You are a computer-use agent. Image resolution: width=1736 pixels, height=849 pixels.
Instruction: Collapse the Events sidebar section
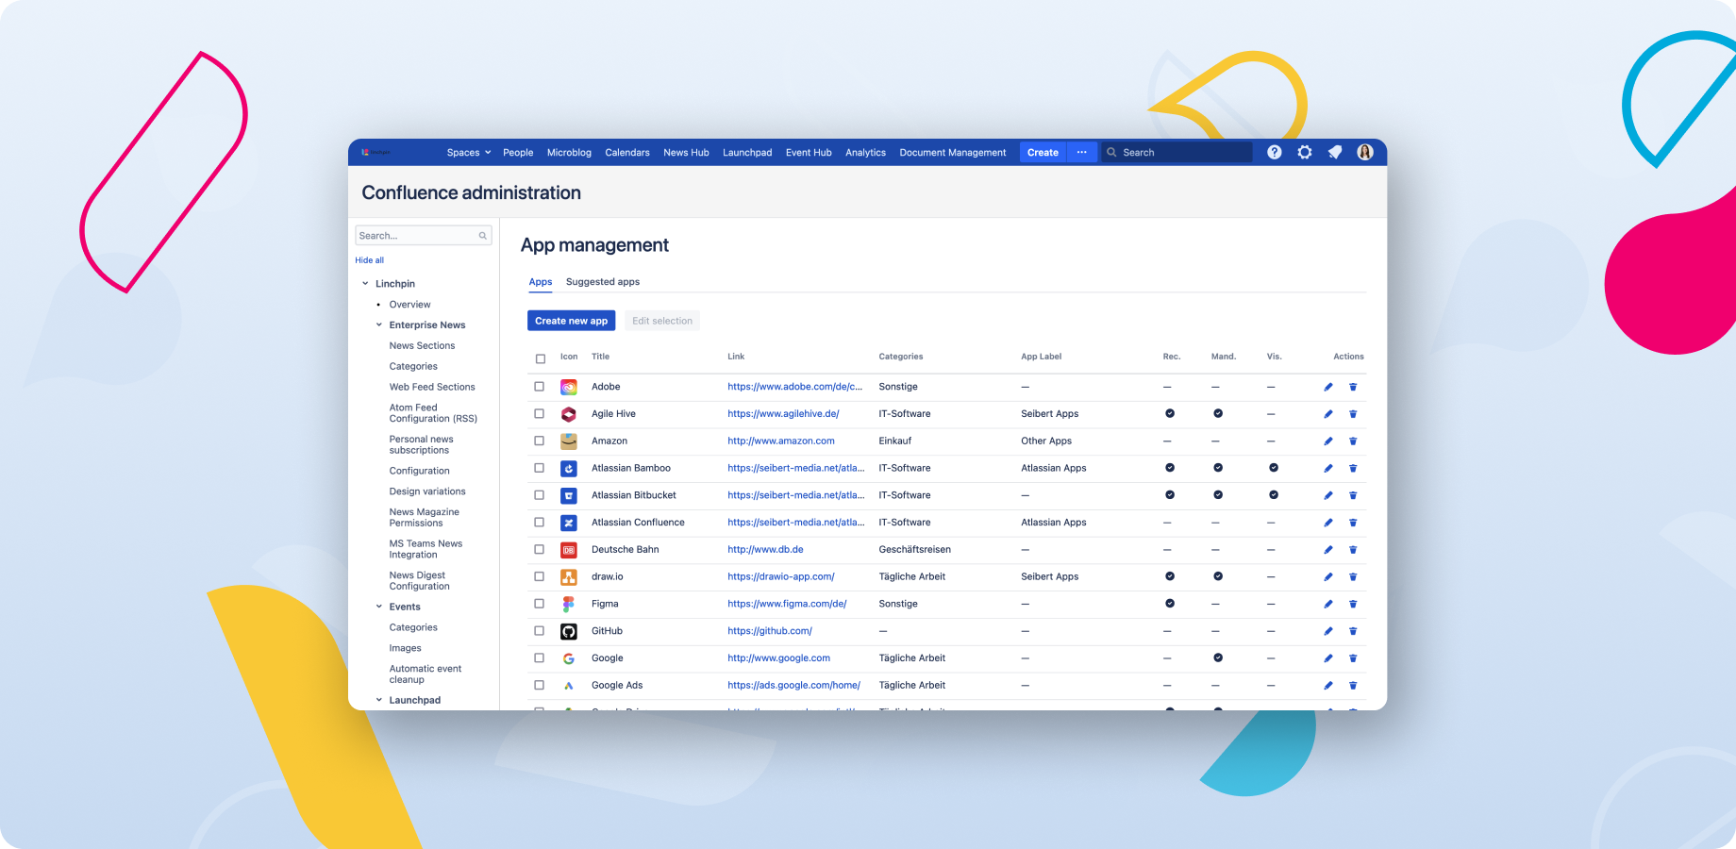click(379, 607)
